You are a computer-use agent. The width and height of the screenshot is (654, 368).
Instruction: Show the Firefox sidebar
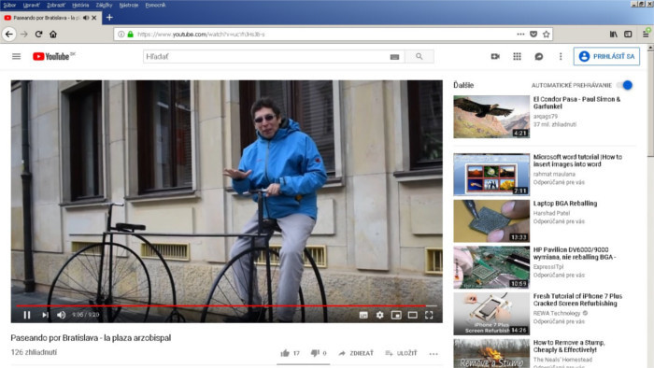click(x=628, y=35)
